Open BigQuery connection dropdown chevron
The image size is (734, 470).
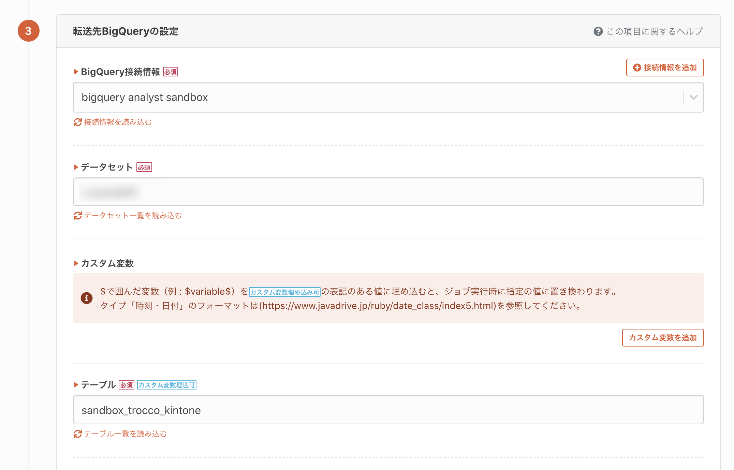[x=693, y=97]
